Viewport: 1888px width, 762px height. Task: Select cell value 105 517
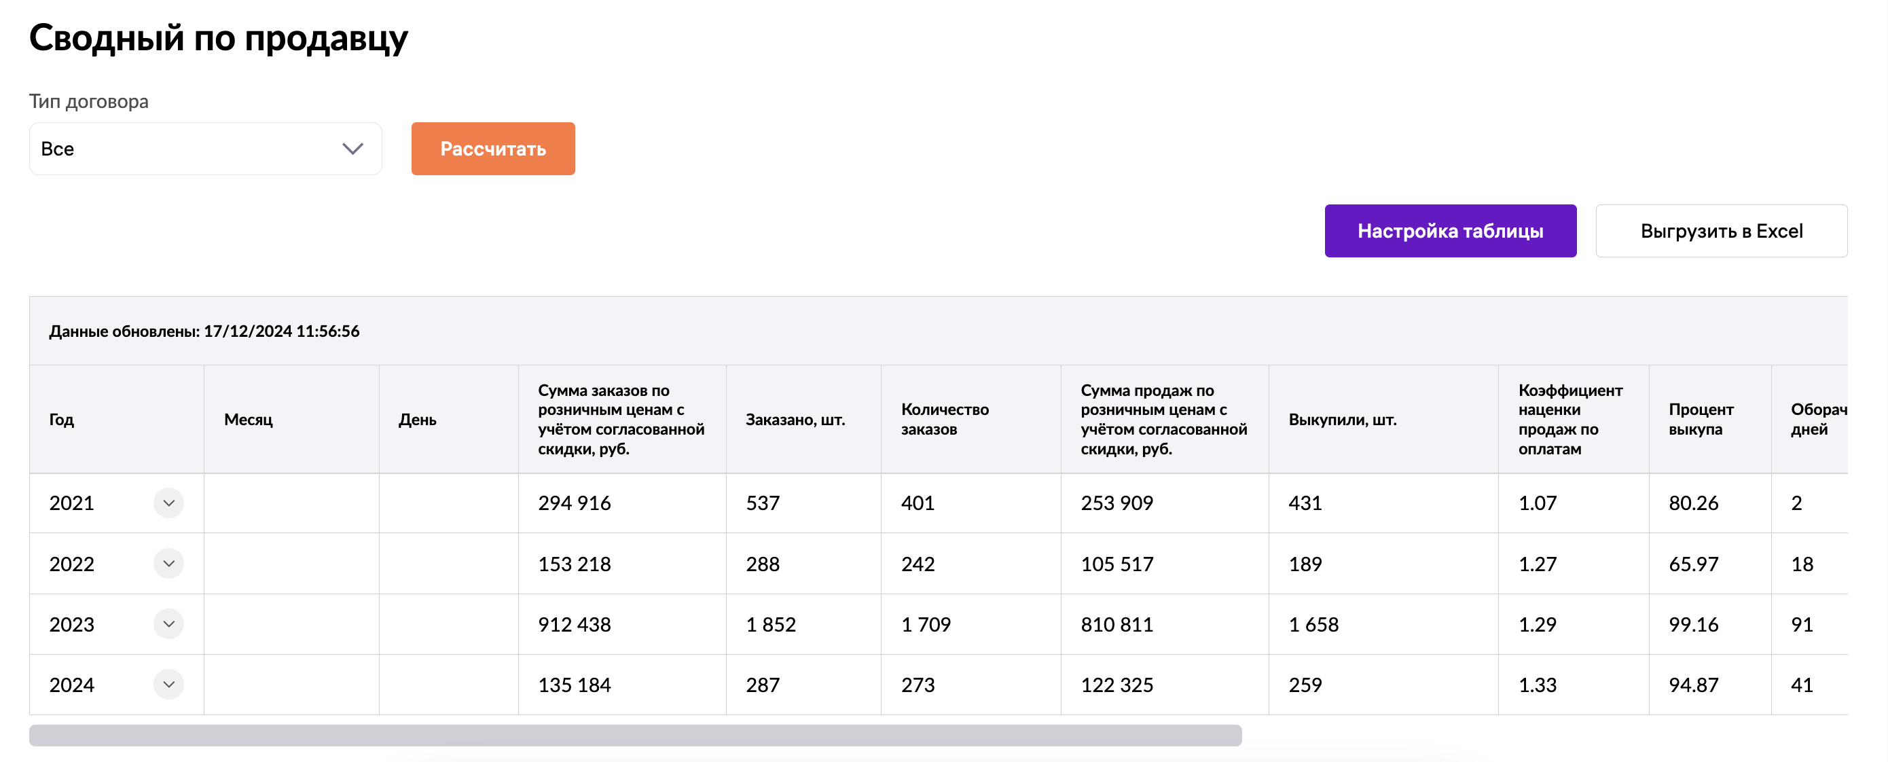click(1117, 564)
